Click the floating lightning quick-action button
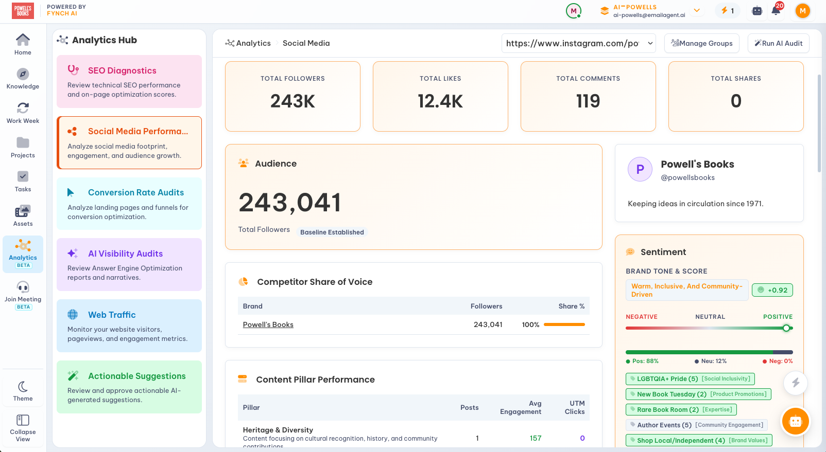The image size is (826, 452). coord(796,383)
